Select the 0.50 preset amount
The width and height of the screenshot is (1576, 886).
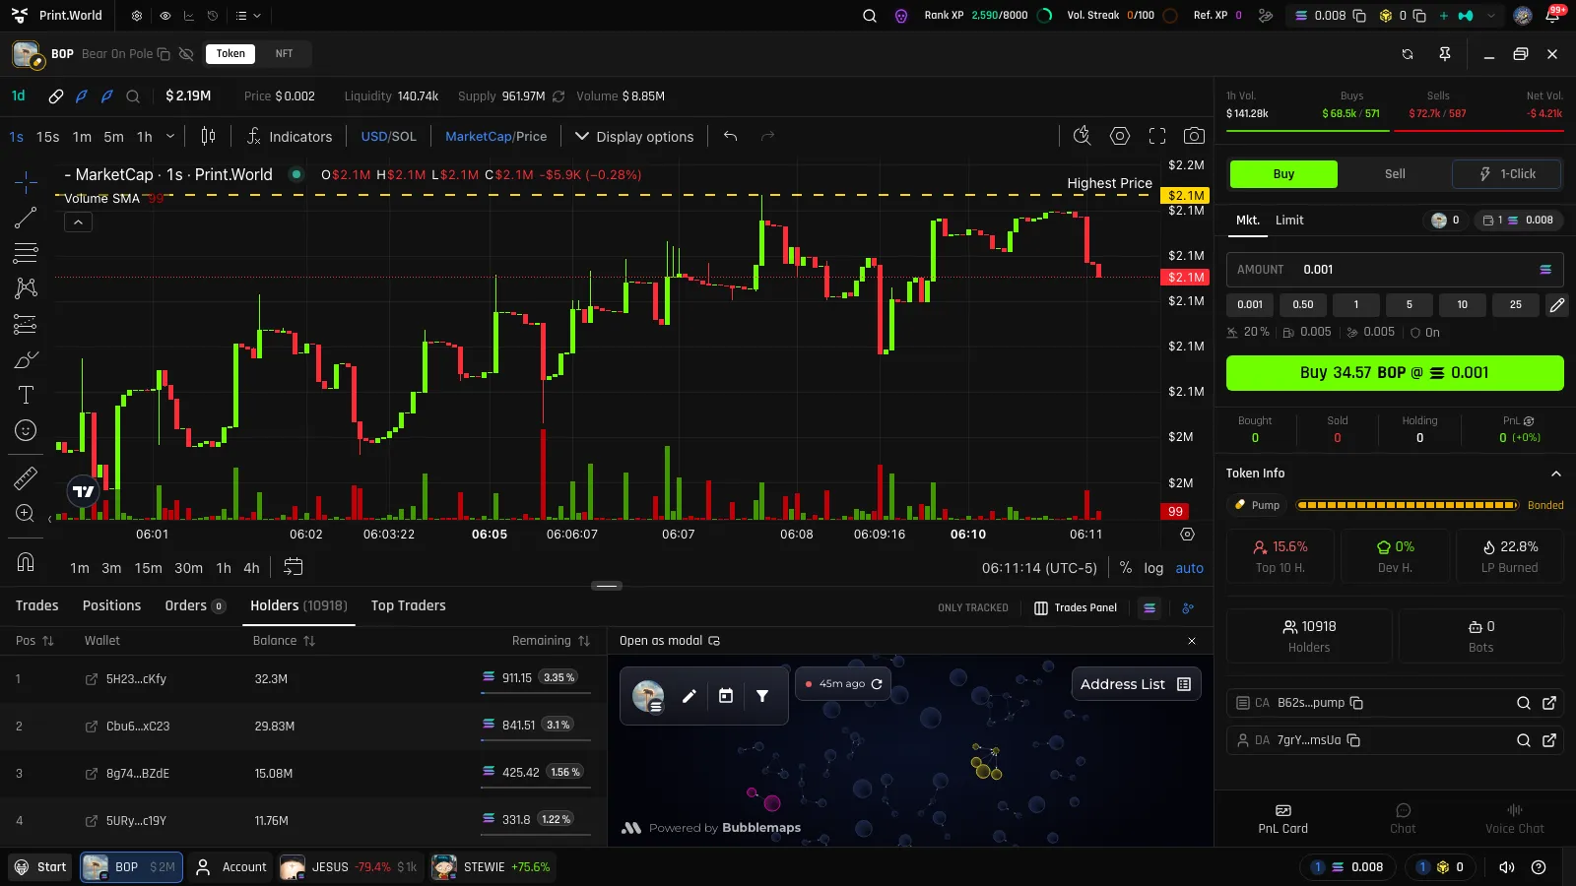[x=1303, y=305]
